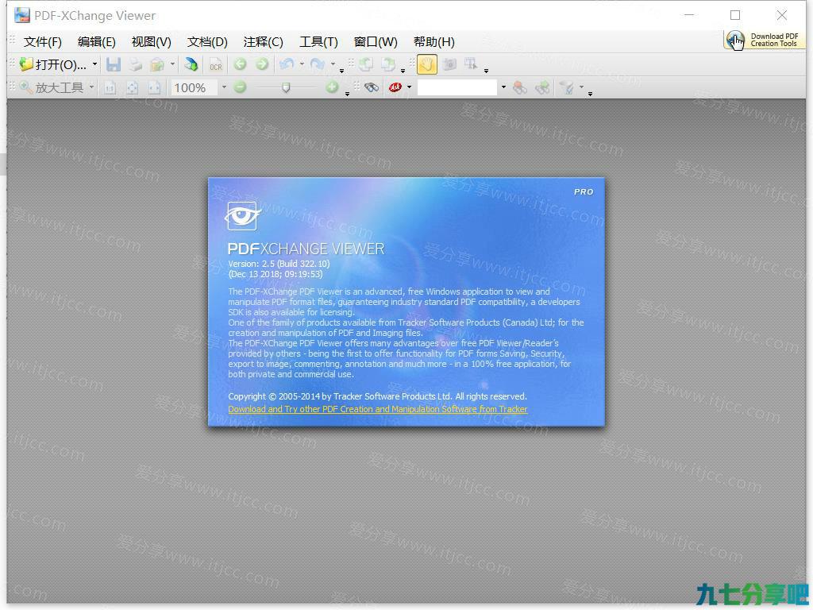Click the eye logo on the splash screen
The height and width of the screenshot is (610, 813).
[243, 216]
